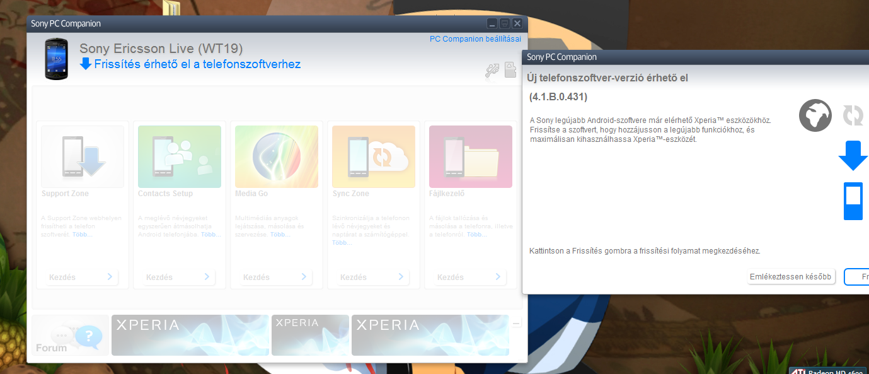Viewport: 869px width, 374px height.
Task: Click the Sync Zone tile title
Action: point(351,194)
